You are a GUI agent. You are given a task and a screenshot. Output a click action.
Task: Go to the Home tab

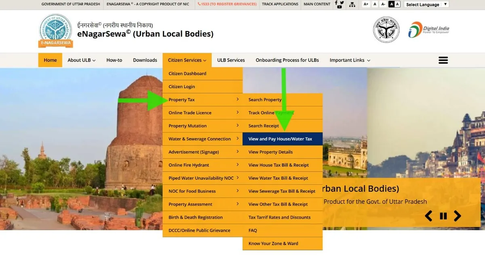point(50,60)
